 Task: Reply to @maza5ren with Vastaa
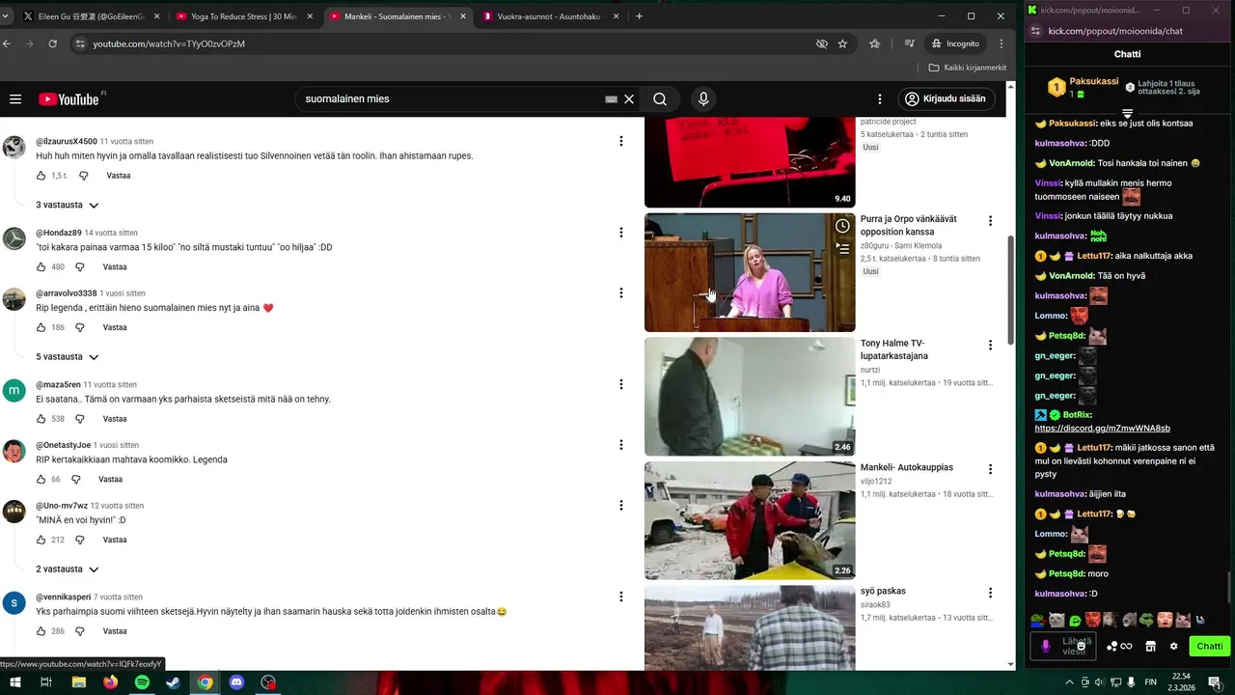[x=115, y=419]
